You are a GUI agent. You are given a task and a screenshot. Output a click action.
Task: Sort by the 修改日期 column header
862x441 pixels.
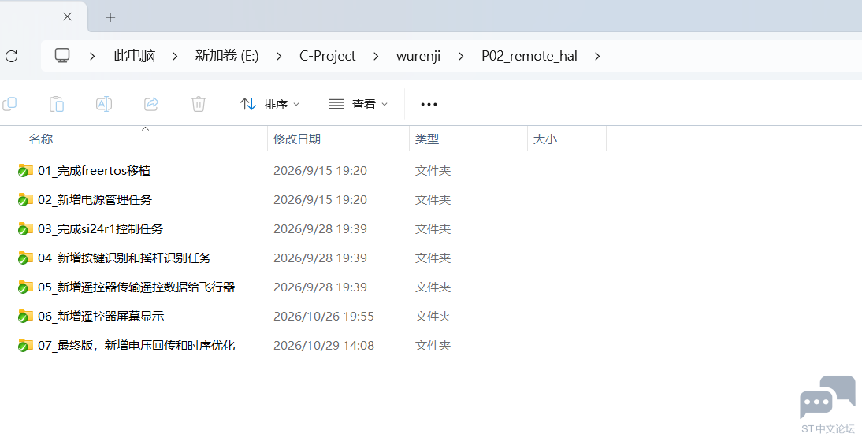pyautogui.click(x=297, y=139)
